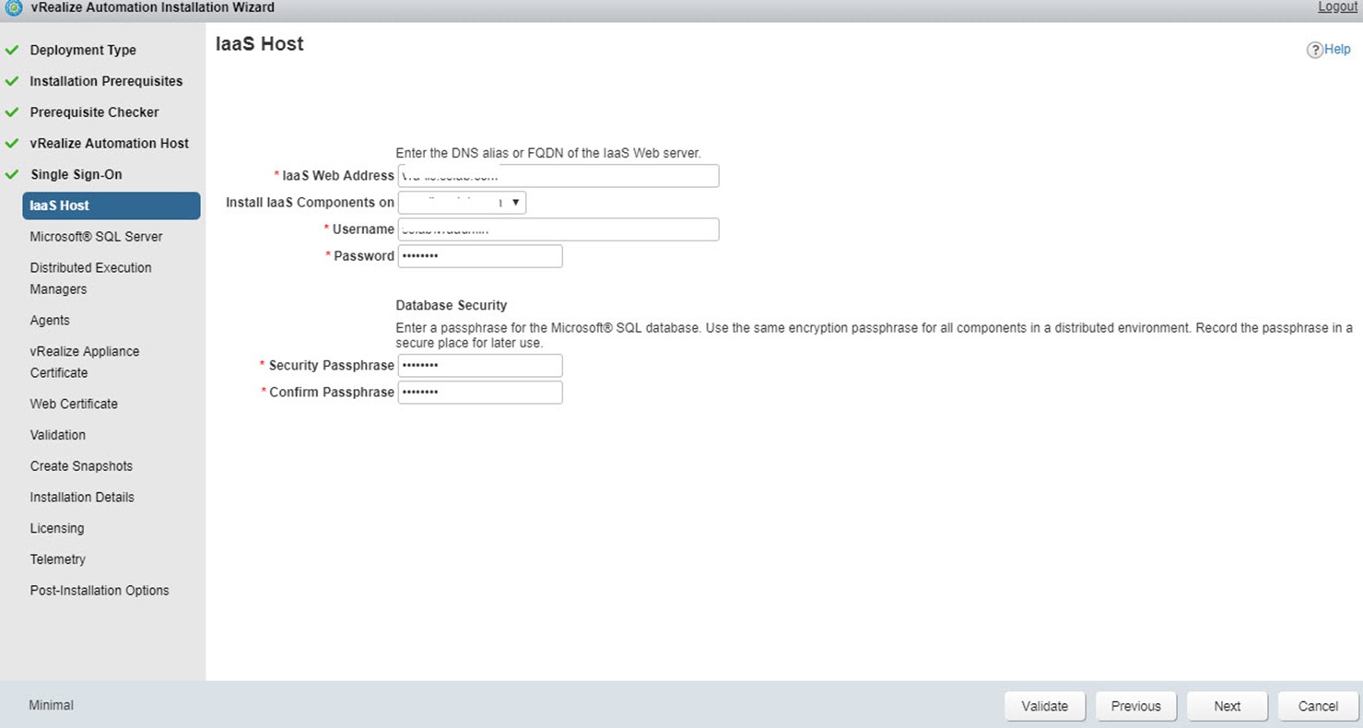
Task: Focus the Security Passphrase field
Action: 480,366
